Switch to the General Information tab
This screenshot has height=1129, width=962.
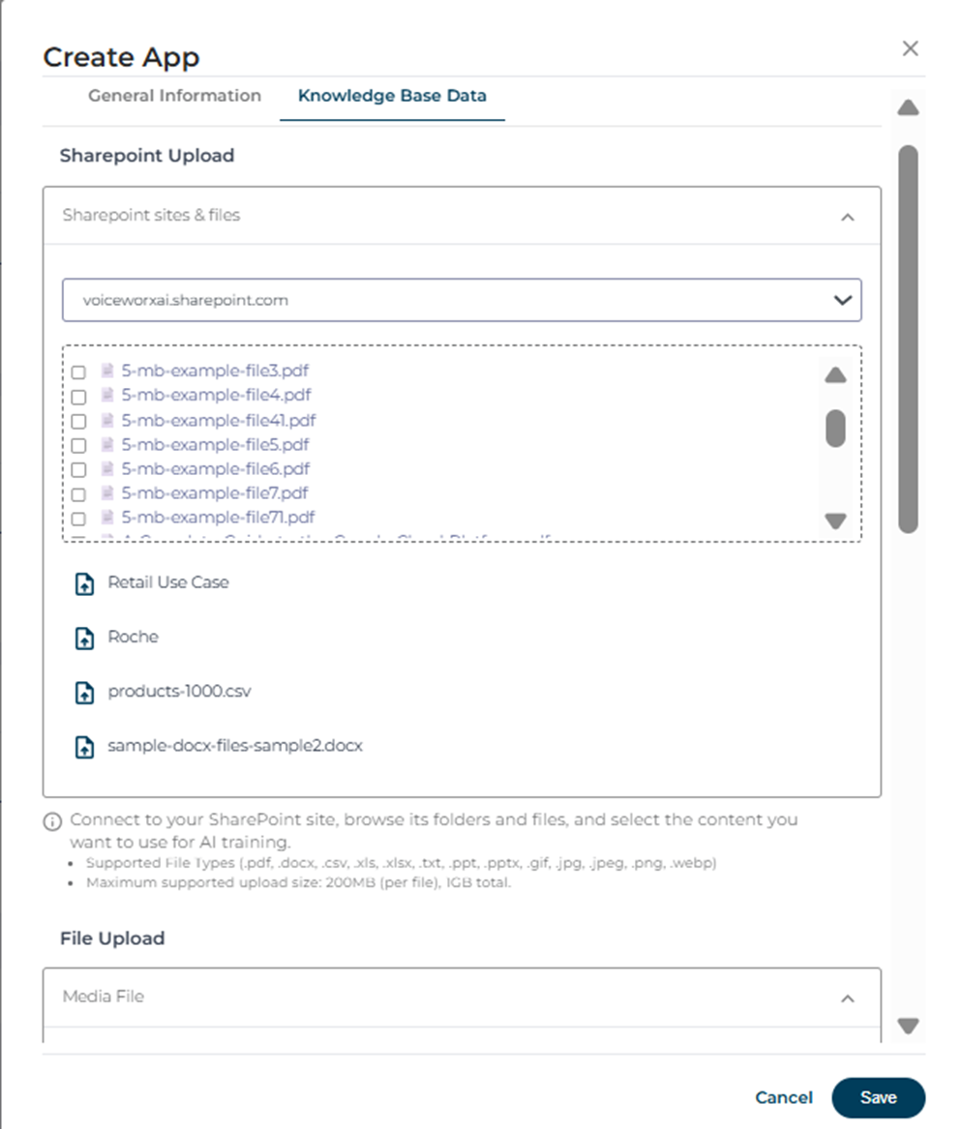[x=174, y=96]
